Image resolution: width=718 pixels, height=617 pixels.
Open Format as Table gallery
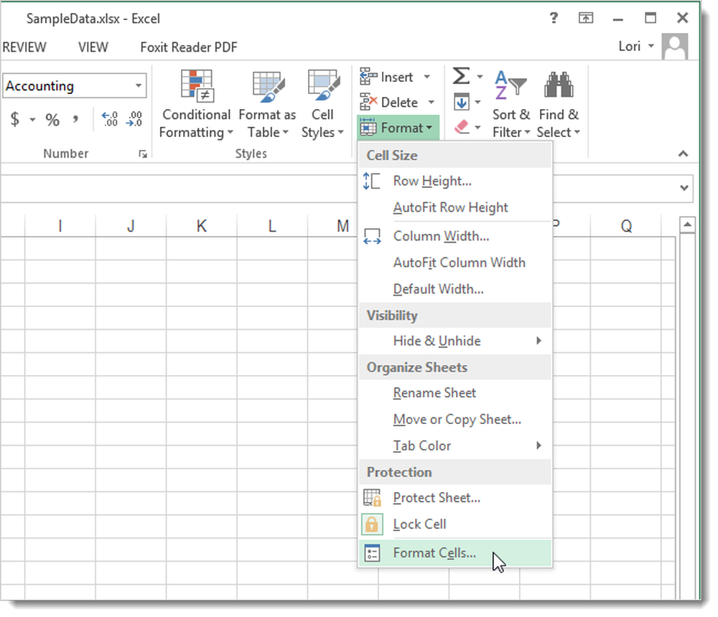click(x=267, y=103)
